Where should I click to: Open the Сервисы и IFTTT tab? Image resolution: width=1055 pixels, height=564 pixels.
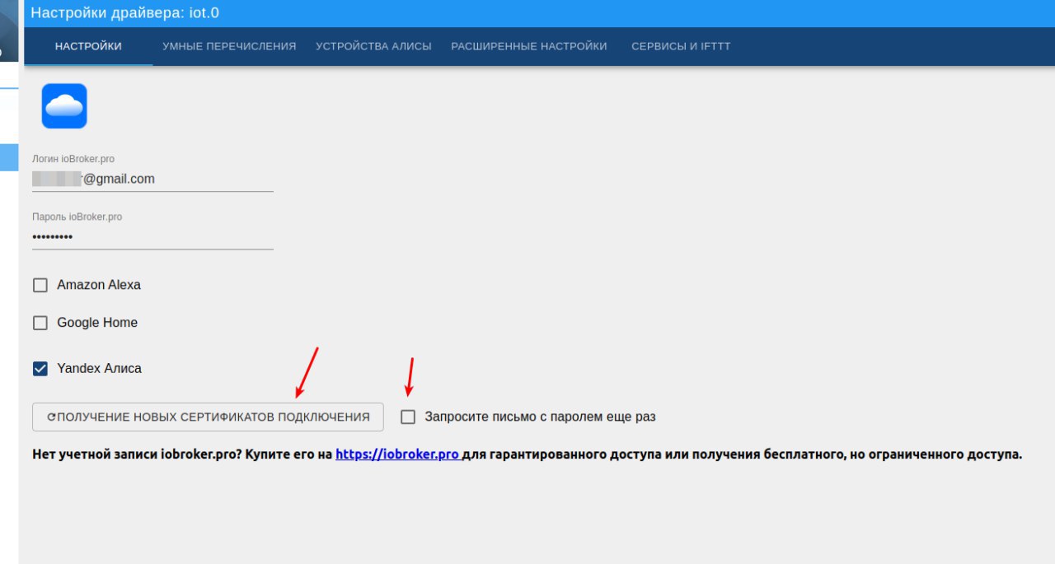[681, 46]
